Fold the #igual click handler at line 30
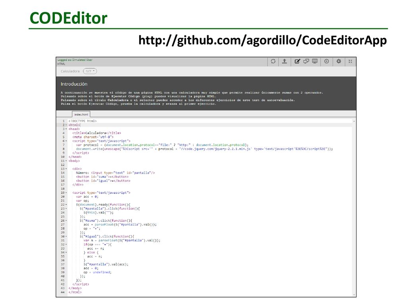 (66, 237)
